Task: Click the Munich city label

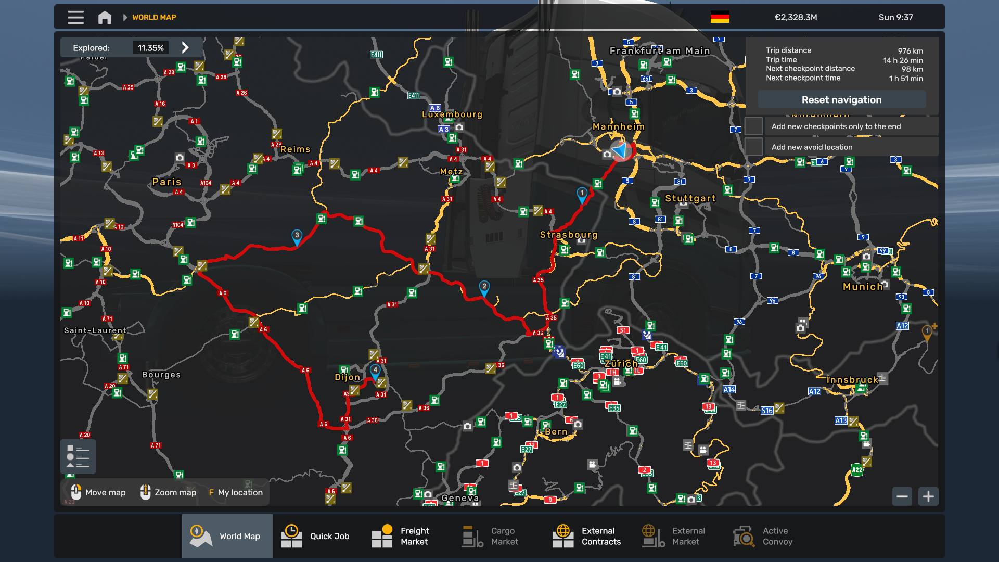Action: pos(863,287)
